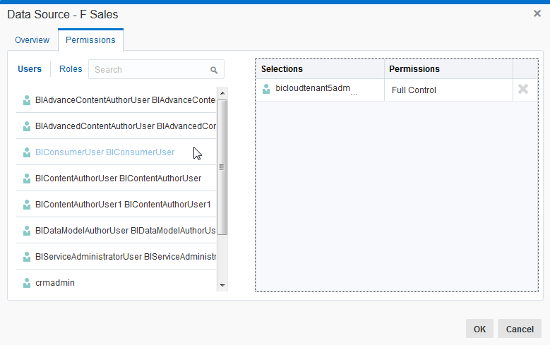
Task: Open Full Control permission dropdown
Action: tap(448, 90)
